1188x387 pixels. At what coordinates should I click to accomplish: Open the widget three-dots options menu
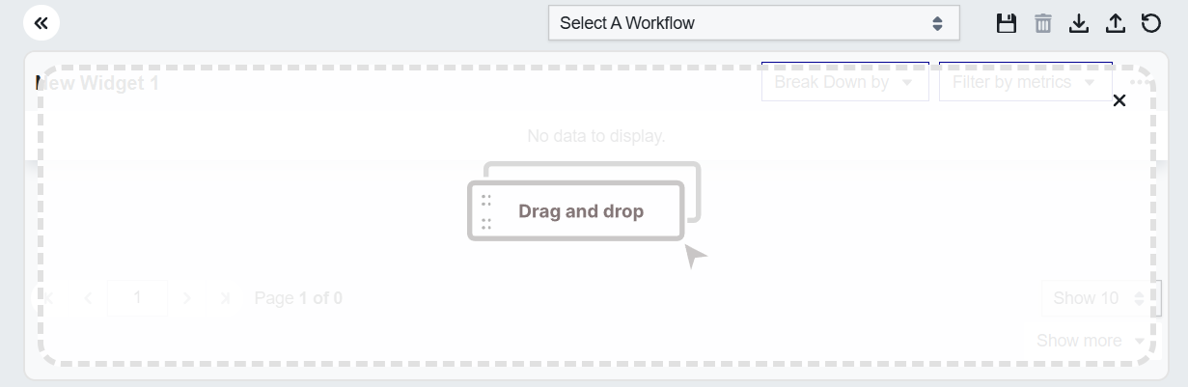click(1140, 83)
